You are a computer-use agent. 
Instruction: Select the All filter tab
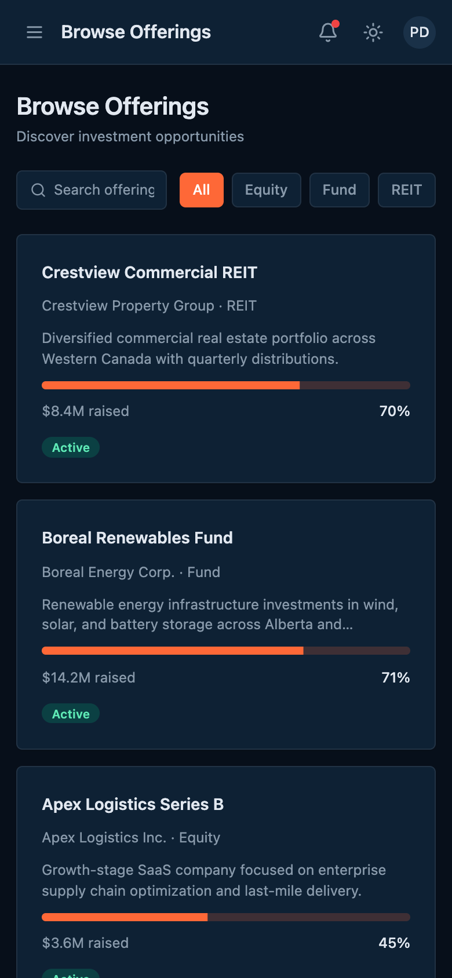point(201,190)
